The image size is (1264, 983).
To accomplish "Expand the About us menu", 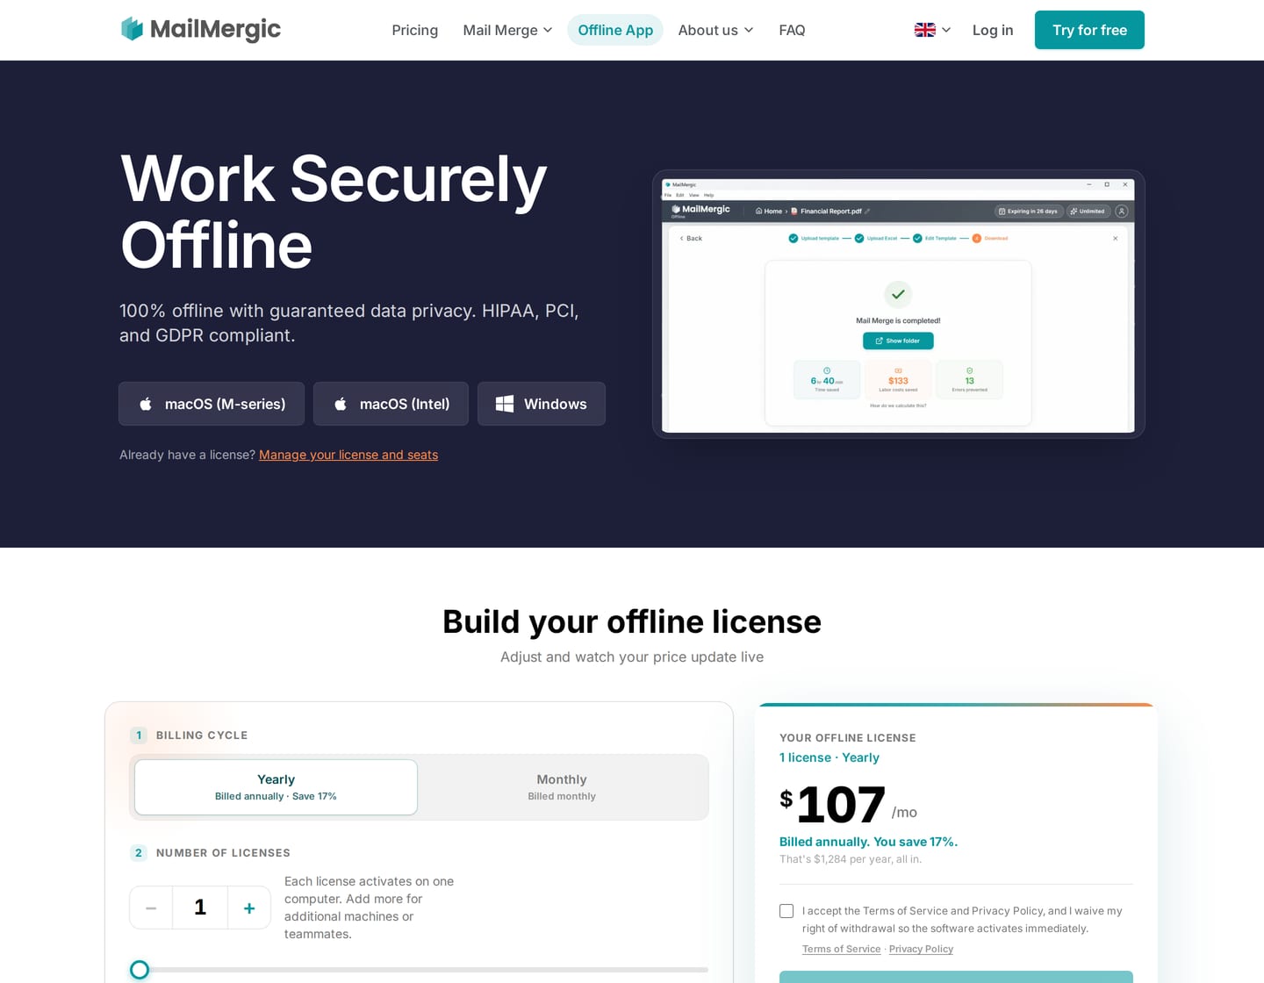I will pos(715,30).
